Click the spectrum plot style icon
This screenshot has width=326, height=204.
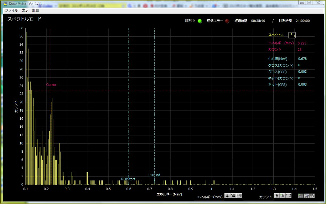(292, 35)
